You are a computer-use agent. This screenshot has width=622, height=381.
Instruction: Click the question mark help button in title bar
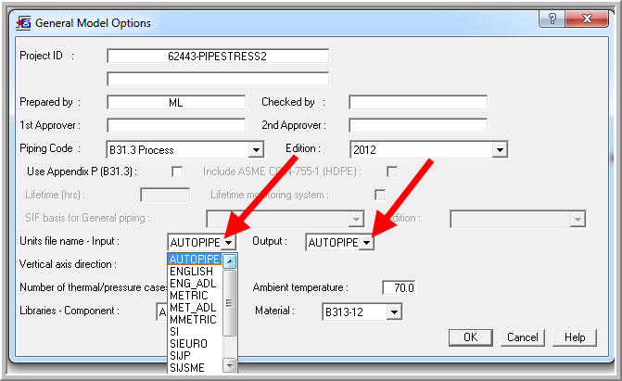(552, 19)
